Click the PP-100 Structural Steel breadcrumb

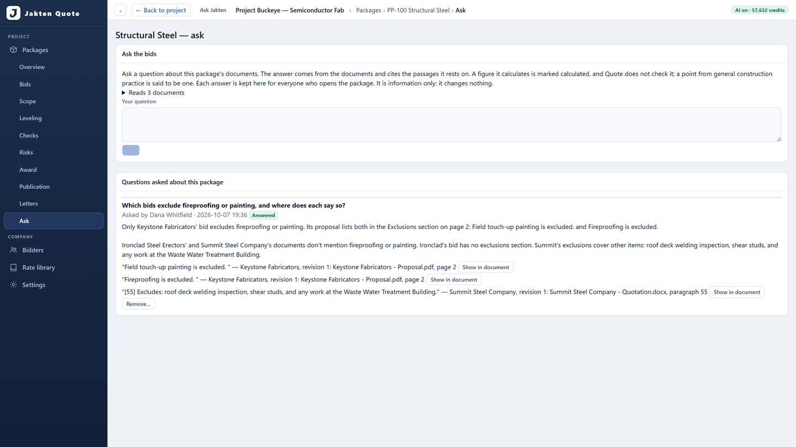point(418,10)
